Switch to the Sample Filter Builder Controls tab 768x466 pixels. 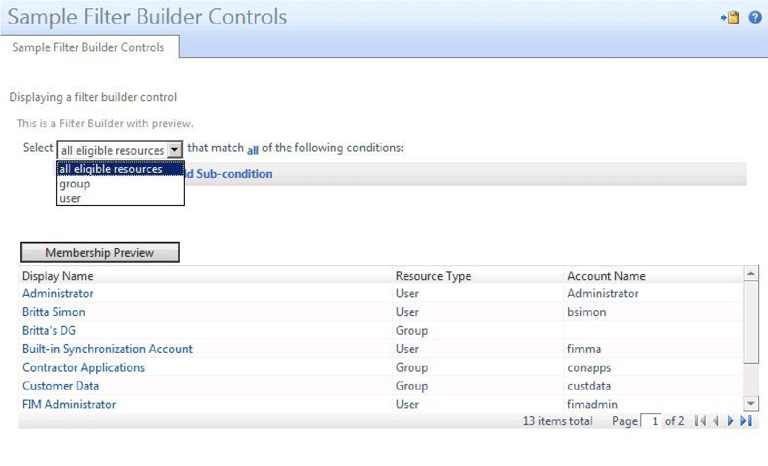(89, 47)
